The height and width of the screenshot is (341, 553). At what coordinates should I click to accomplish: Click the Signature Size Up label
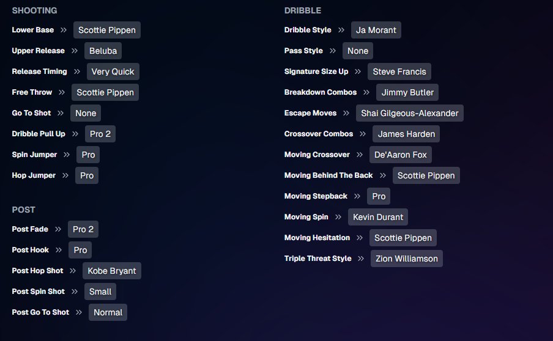[x=316, y=71]
